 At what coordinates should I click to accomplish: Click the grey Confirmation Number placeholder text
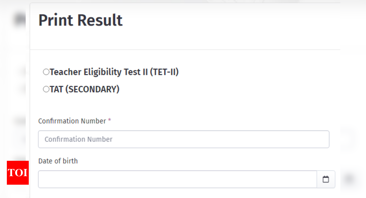(78, 139)
